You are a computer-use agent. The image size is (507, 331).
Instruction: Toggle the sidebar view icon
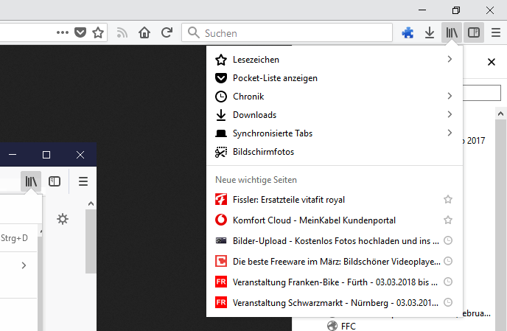475,32
